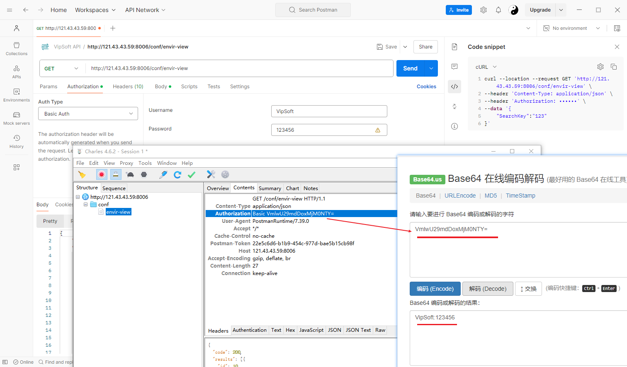
Task: Open the Cookies link
Action: (426, 87)
